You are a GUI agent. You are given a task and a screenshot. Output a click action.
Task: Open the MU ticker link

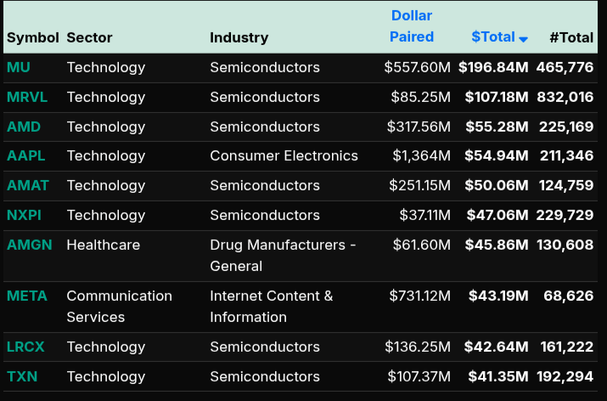coord(19,67)
